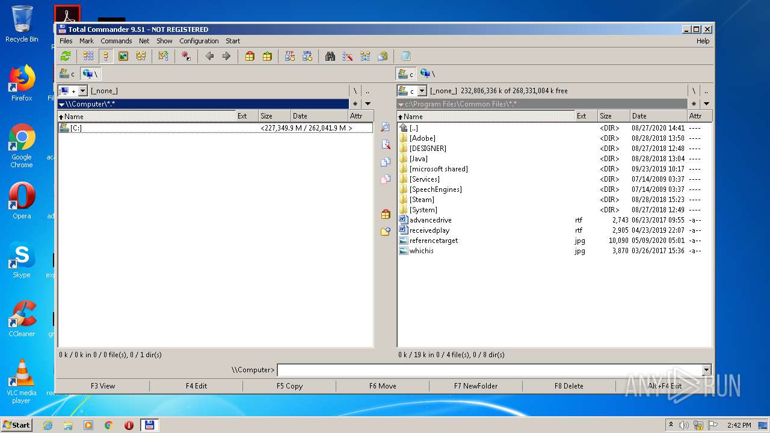
Task: Sort left panel by Size column
Action: (x=274, y=116)
